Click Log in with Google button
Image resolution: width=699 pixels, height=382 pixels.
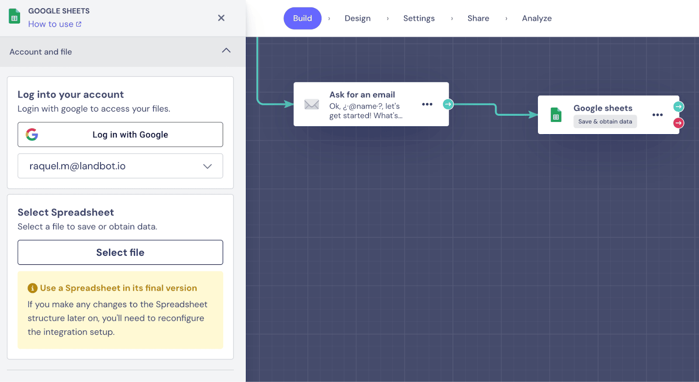120,135
